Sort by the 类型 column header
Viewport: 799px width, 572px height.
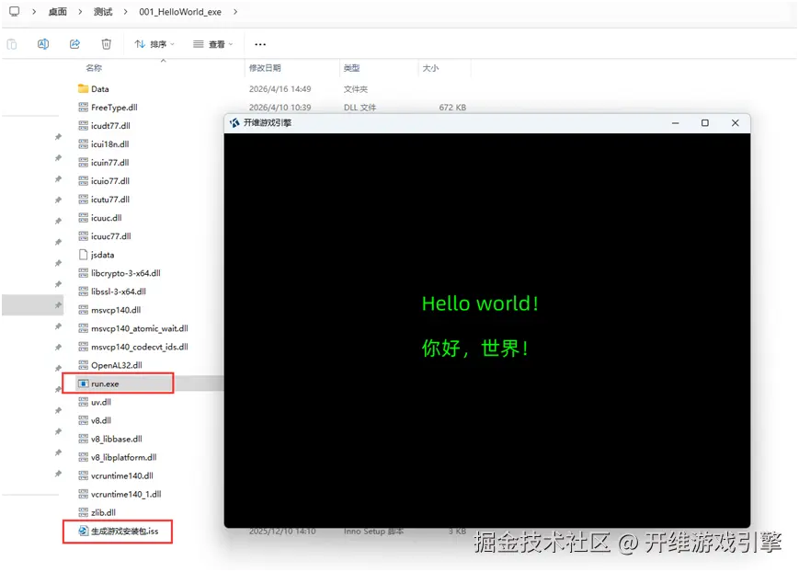click(351, 68)
